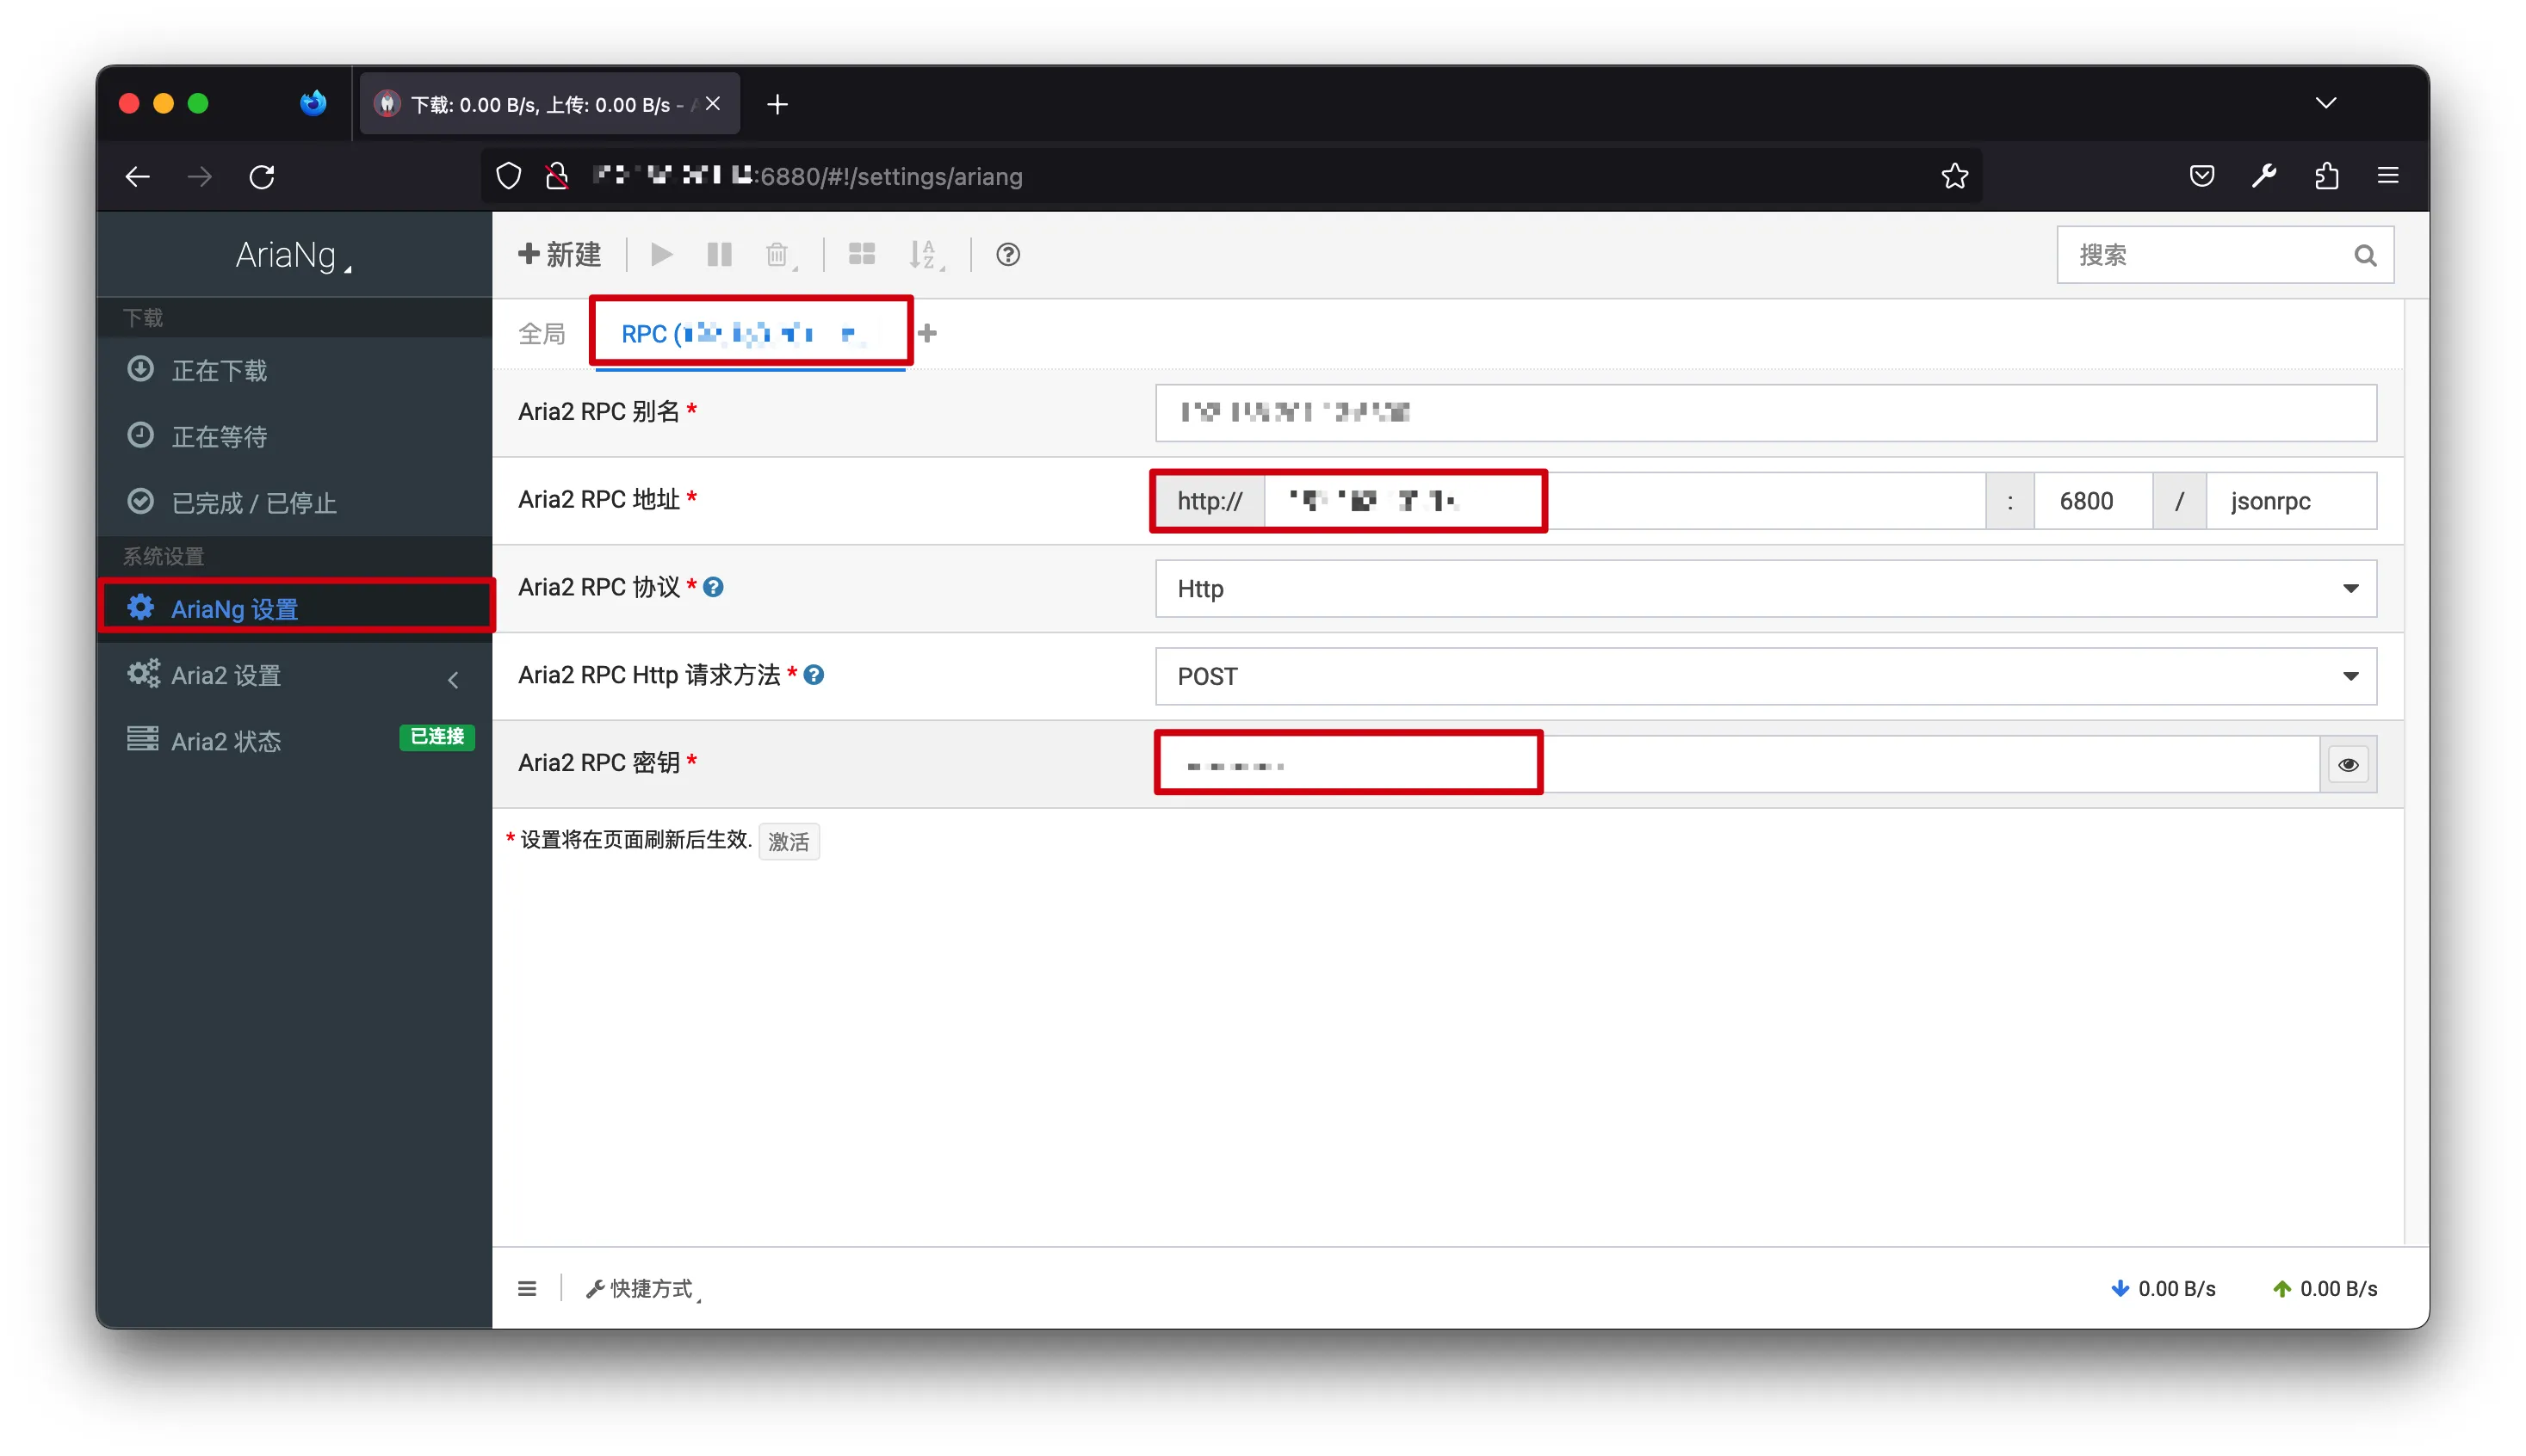Image resolution: width=2526 pixels, height=1456 pixels.
Task: Select AriaNg 设置 in sidebar
Action: coord(294,609)
